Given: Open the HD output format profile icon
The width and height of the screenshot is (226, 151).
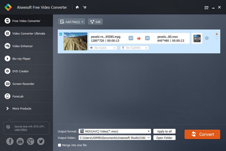Looking at the screenshot, I should (197, 38).
